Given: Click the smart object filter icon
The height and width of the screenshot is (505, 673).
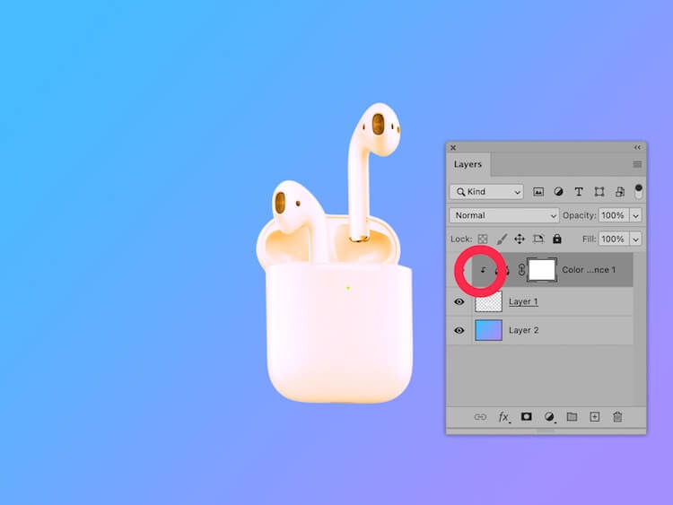Looking at the screenshot, I should click(618, 192).
